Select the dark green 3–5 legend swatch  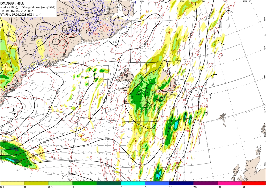pyautogui.click(x=109, y=183)
